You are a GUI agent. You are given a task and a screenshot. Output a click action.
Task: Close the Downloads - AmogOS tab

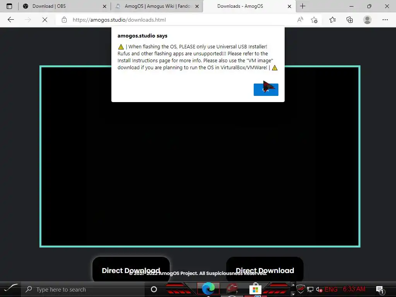tap(289, 6)
